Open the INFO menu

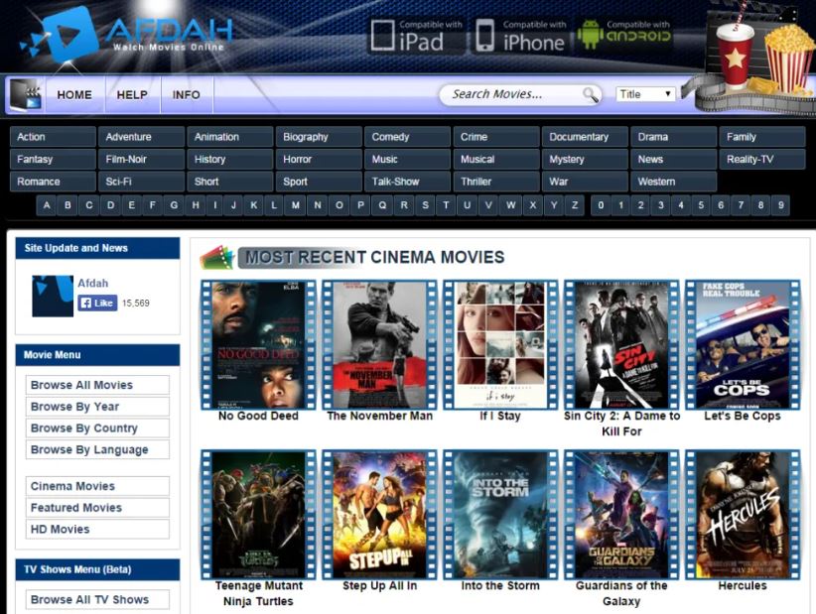(187, 94)
